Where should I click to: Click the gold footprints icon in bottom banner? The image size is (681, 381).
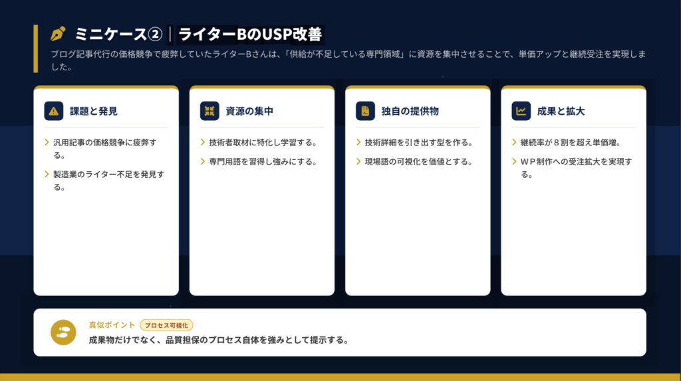pos(64,332)
